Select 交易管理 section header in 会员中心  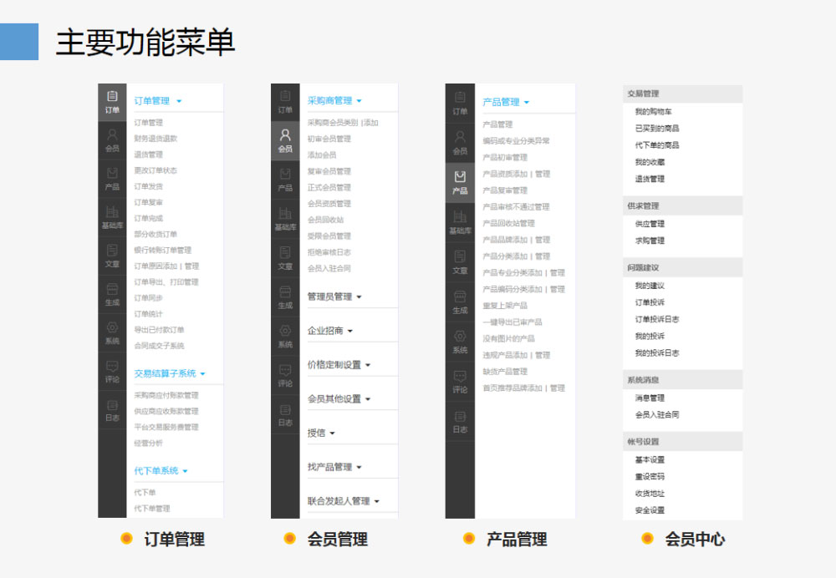(682, 94)
